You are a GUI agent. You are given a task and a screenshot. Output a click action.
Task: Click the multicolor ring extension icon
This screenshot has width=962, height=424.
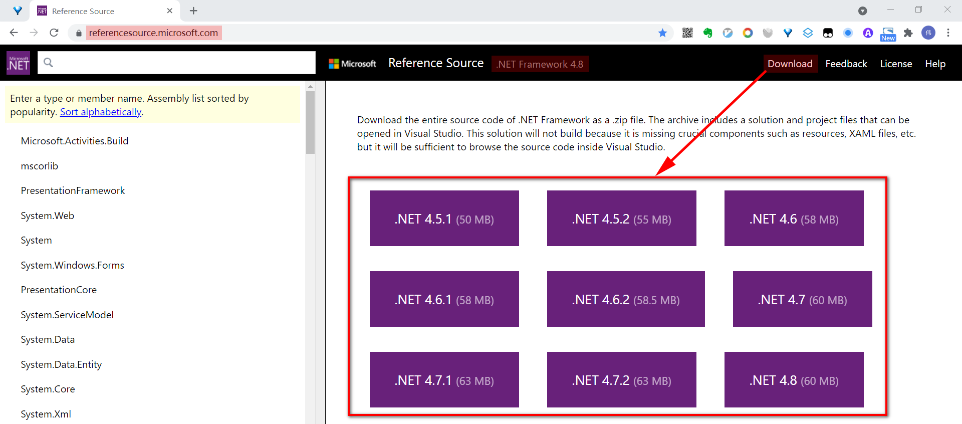pyautogui.click(x=748, y=33)
